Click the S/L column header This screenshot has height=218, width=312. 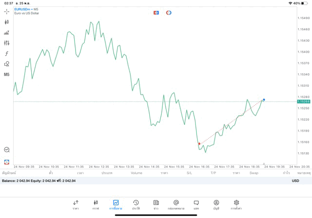(x=189, y=173)
